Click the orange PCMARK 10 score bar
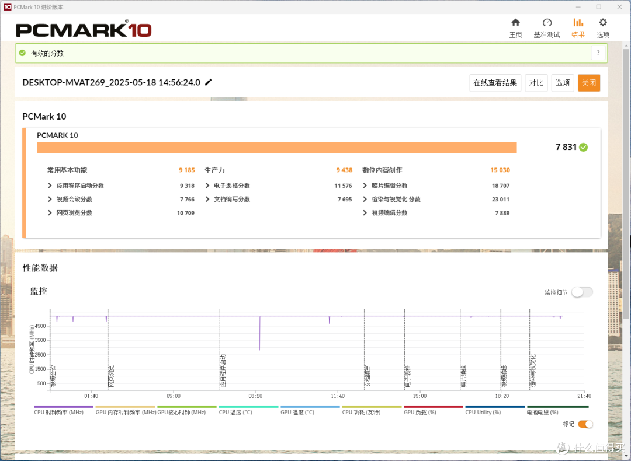Screen dimensions: 631x461 [276, 148]
